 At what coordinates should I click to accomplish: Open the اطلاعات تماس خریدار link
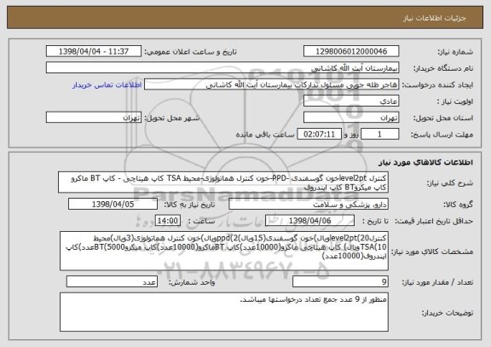pyautogui.click(x=107, y=85)
